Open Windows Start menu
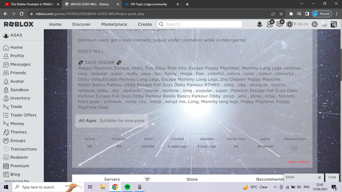 click(6, 187)
